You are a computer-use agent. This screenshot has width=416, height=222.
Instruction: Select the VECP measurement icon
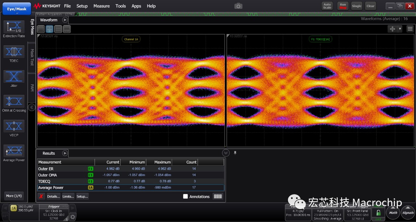[x=14, y=126]
